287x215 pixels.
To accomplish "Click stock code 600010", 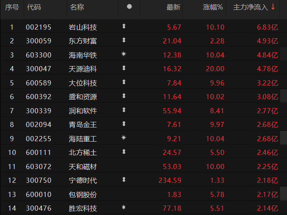I will [38, 194].
